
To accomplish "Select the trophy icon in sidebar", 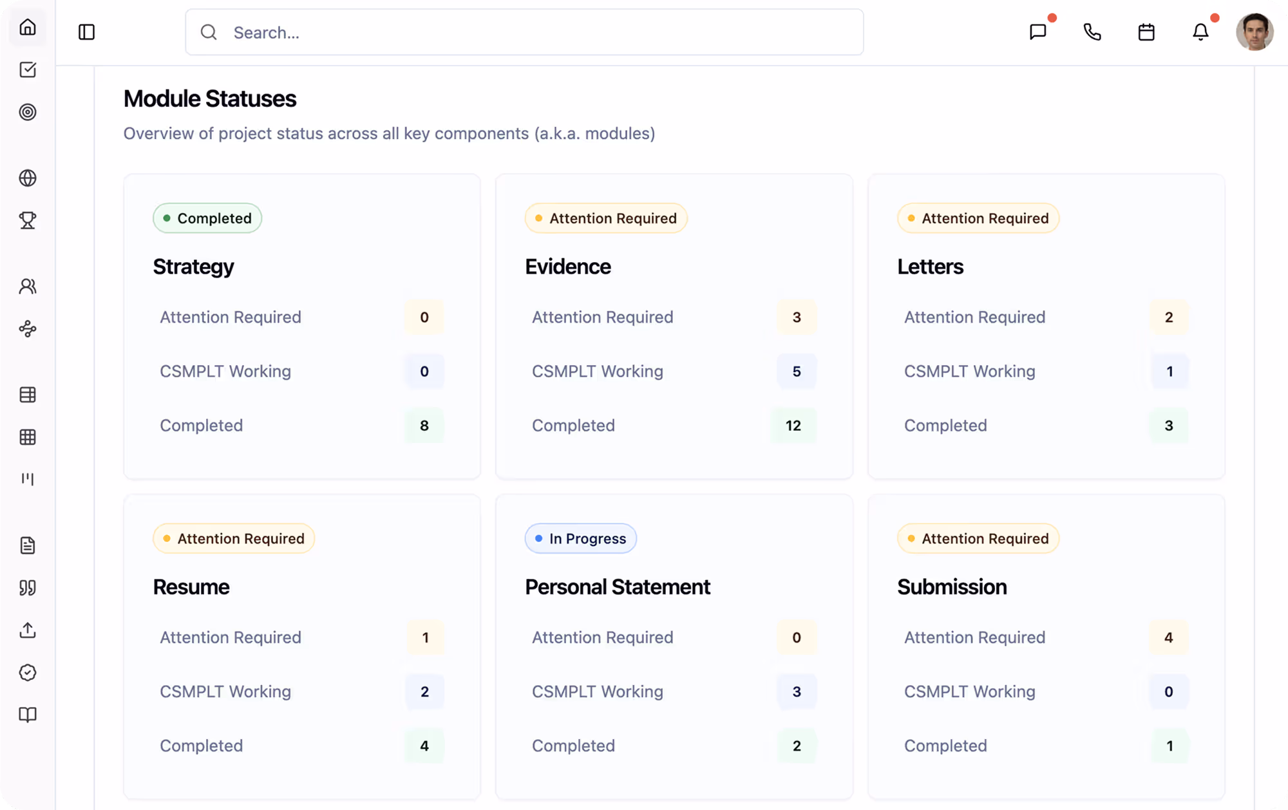I will 28,221.
